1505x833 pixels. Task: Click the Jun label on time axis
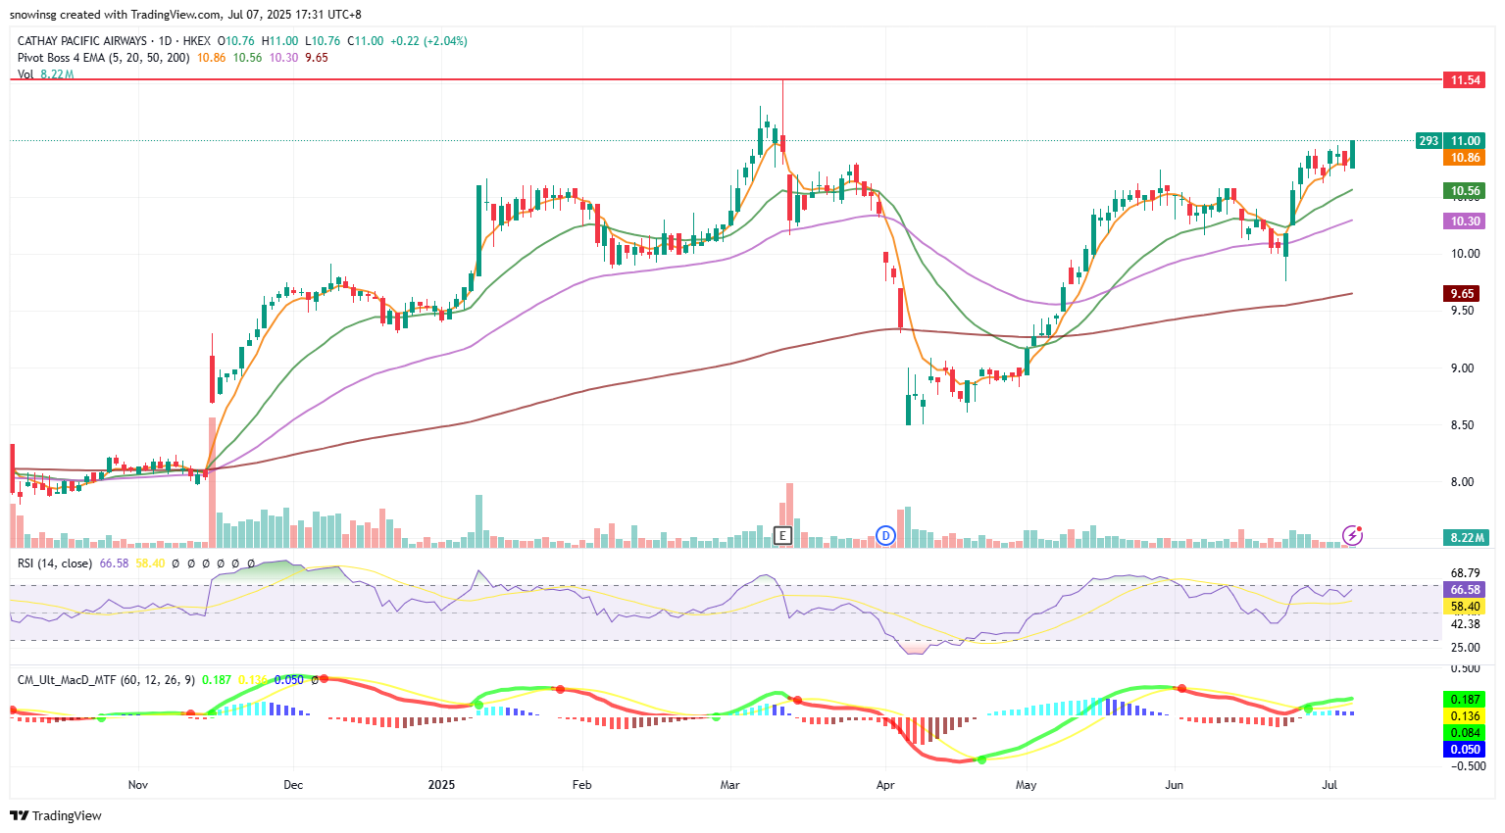pos(1174,785)
